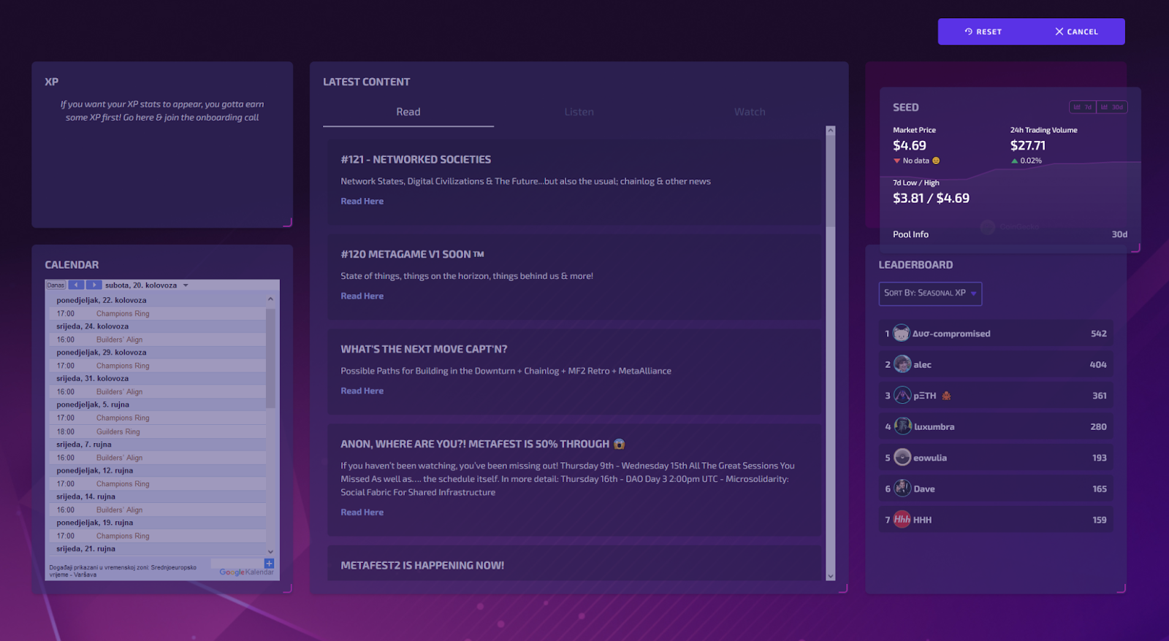Click Dave's leaderboard avatar

tap(902, 488)
